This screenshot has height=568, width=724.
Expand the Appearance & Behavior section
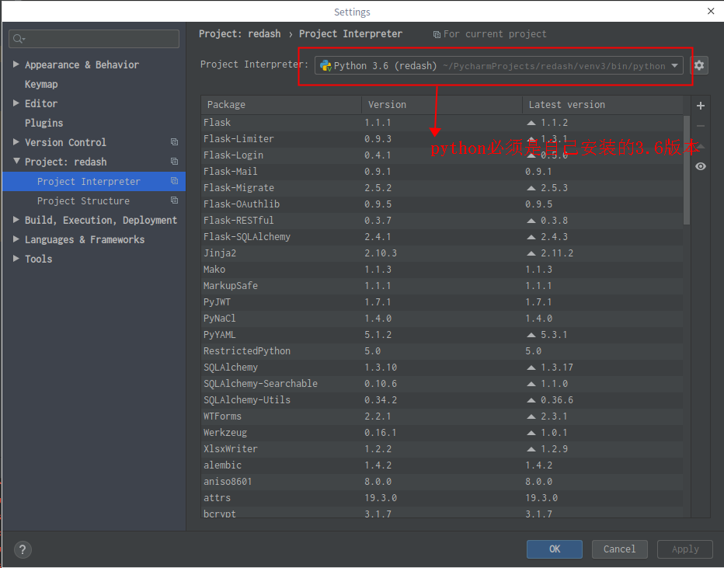pyautogui.click(x=14, y=64)
